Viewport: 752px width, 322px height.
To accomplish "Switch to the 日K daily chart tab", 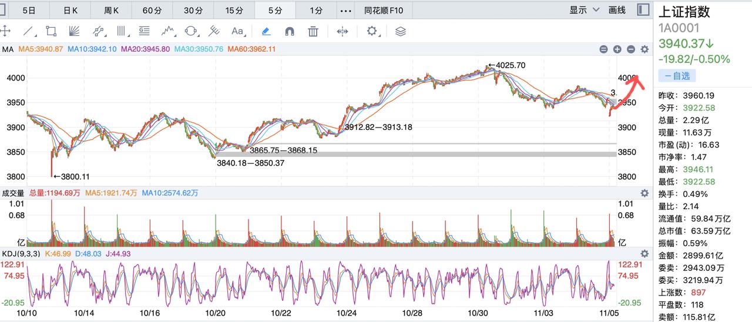I will [x=70, y=11].
